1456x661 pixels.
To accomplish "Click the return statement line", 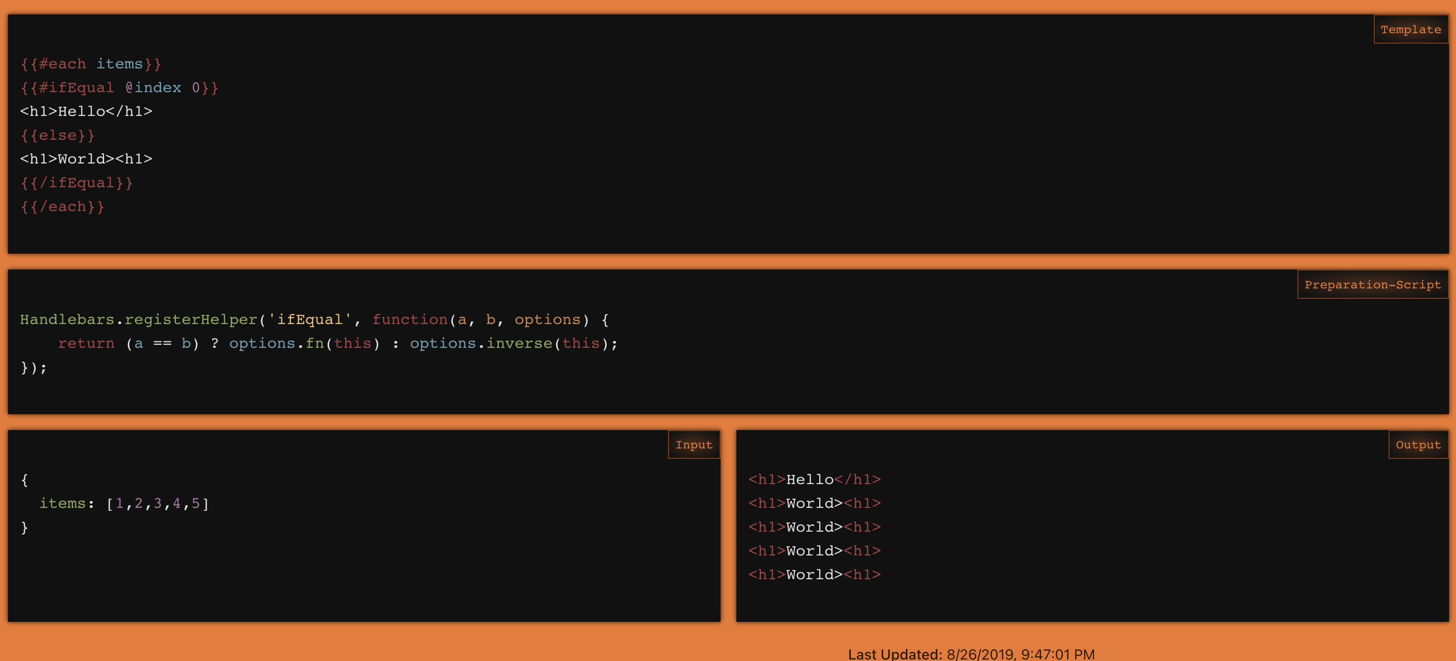I will pos(338,343).
